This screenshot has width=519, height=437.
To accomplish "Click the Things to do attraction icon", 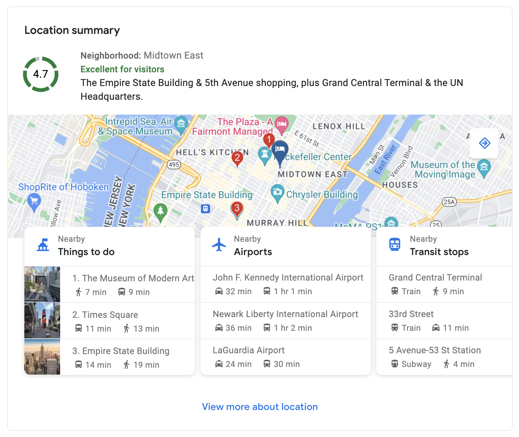I will point(43,245).
